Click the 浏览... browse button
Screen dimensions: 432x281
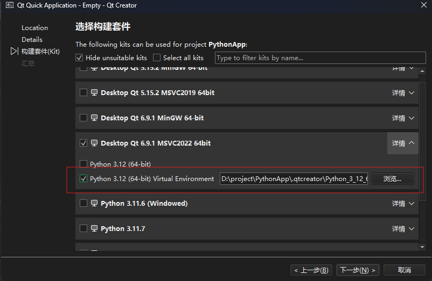(x=392, y=179)
